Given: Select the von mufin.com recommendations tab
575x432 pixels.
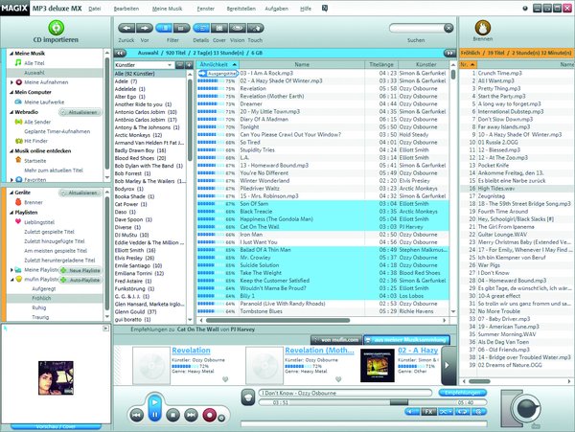Looking at the screenshot, I should 336,340.
